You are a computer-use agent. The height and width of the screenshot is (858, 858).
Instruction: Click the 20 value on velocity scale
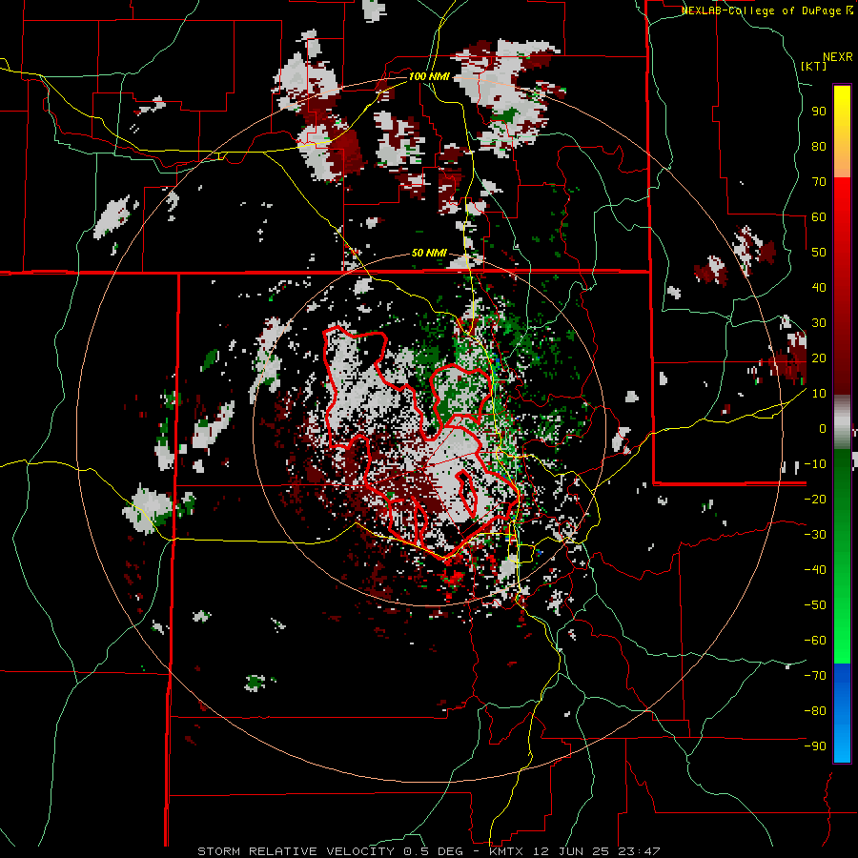[819, 357]
